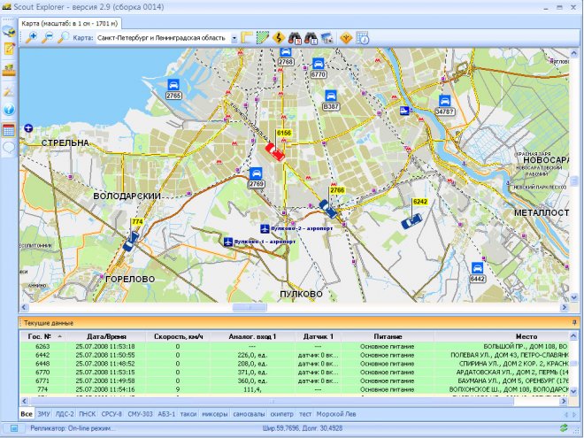The height and width of the screenshot is (438, 584).
Task: Open the notepad edit icon in sidebar
Action: click(9, 50)
